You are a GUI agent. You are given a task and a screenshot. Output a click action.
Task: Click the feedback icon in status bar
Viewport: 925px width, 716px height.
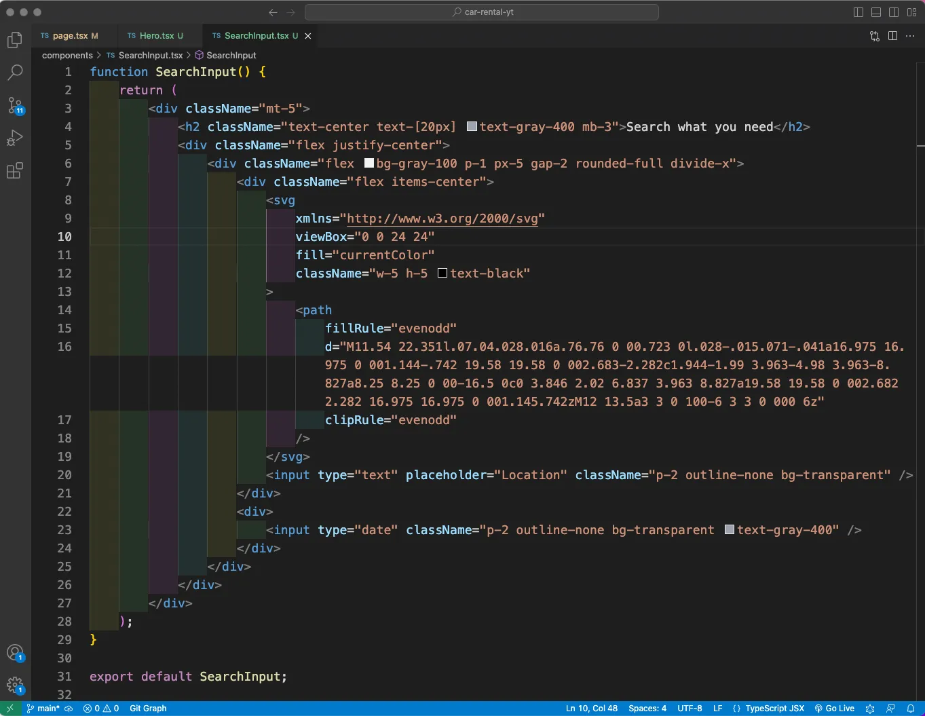coord(890,709)
